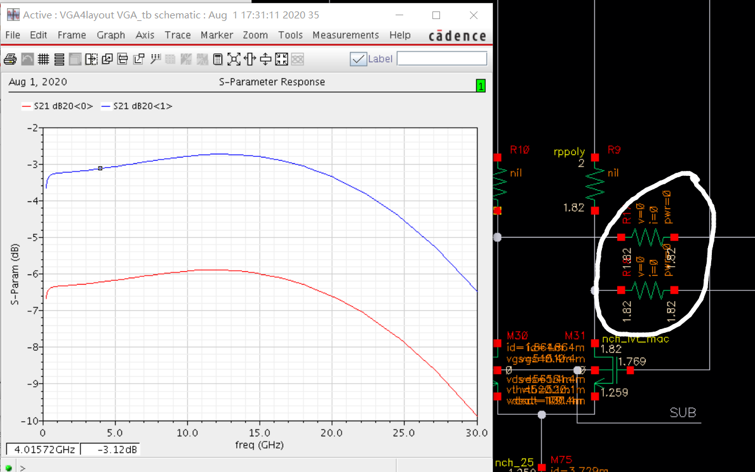Select the blue S21 dB20<1> legend entry
The image size is (755, 472).
pos(137,106)
